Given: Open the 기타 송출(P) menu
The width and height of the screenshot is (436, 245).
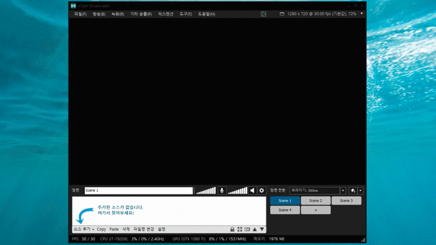Looking at the screenshot, I should (141, 14).
